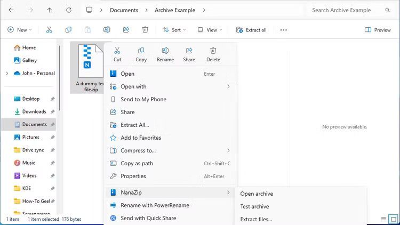This screenshot has height=225, width=400.
Task: Click Extract all button in toolbar
Action: (251, 30)
